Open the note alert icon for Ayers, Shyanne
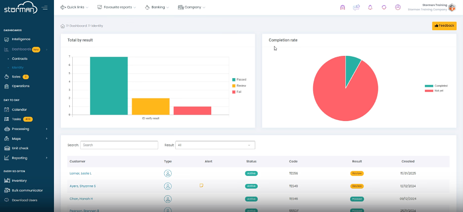 [x=201, y=185]
